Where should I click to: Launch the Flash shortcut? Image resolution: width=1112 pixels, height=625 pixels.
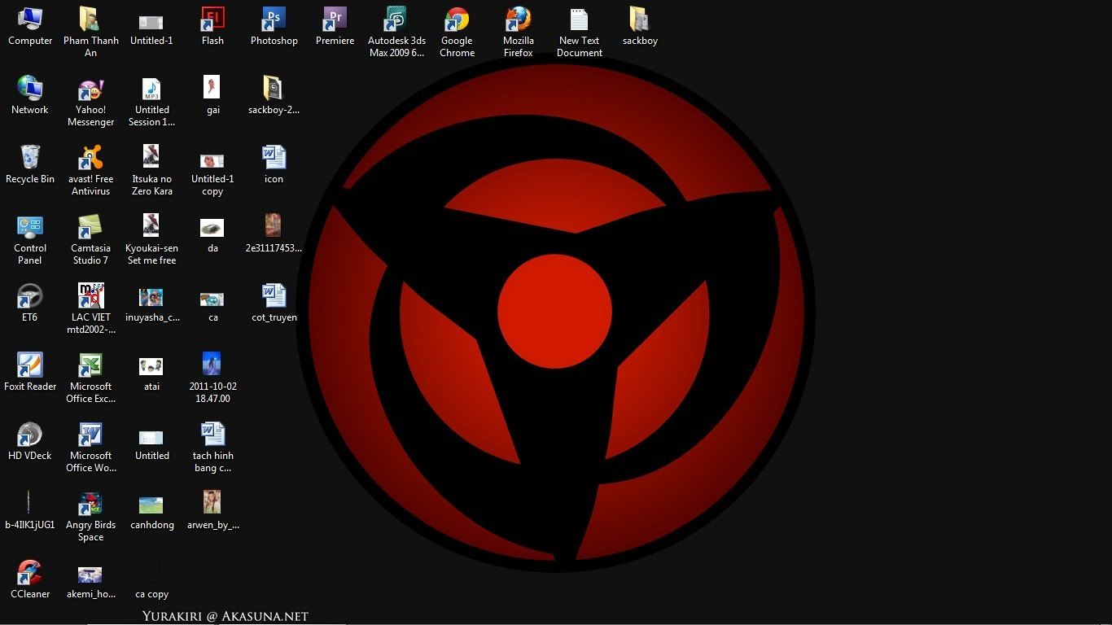click(x=212, y=26)
